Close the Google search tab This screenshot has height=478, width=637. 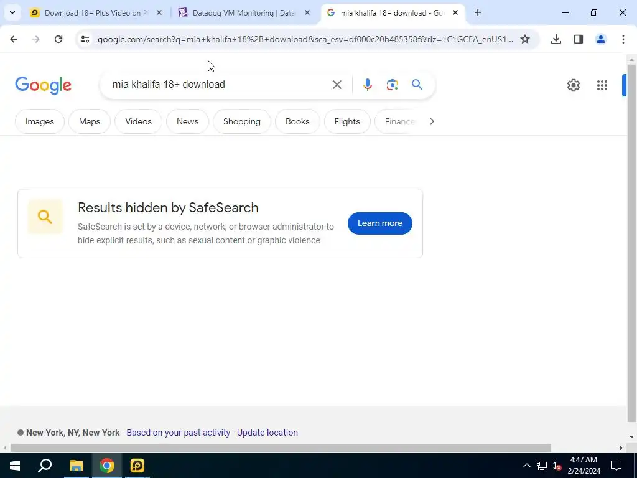pos(455,12)
